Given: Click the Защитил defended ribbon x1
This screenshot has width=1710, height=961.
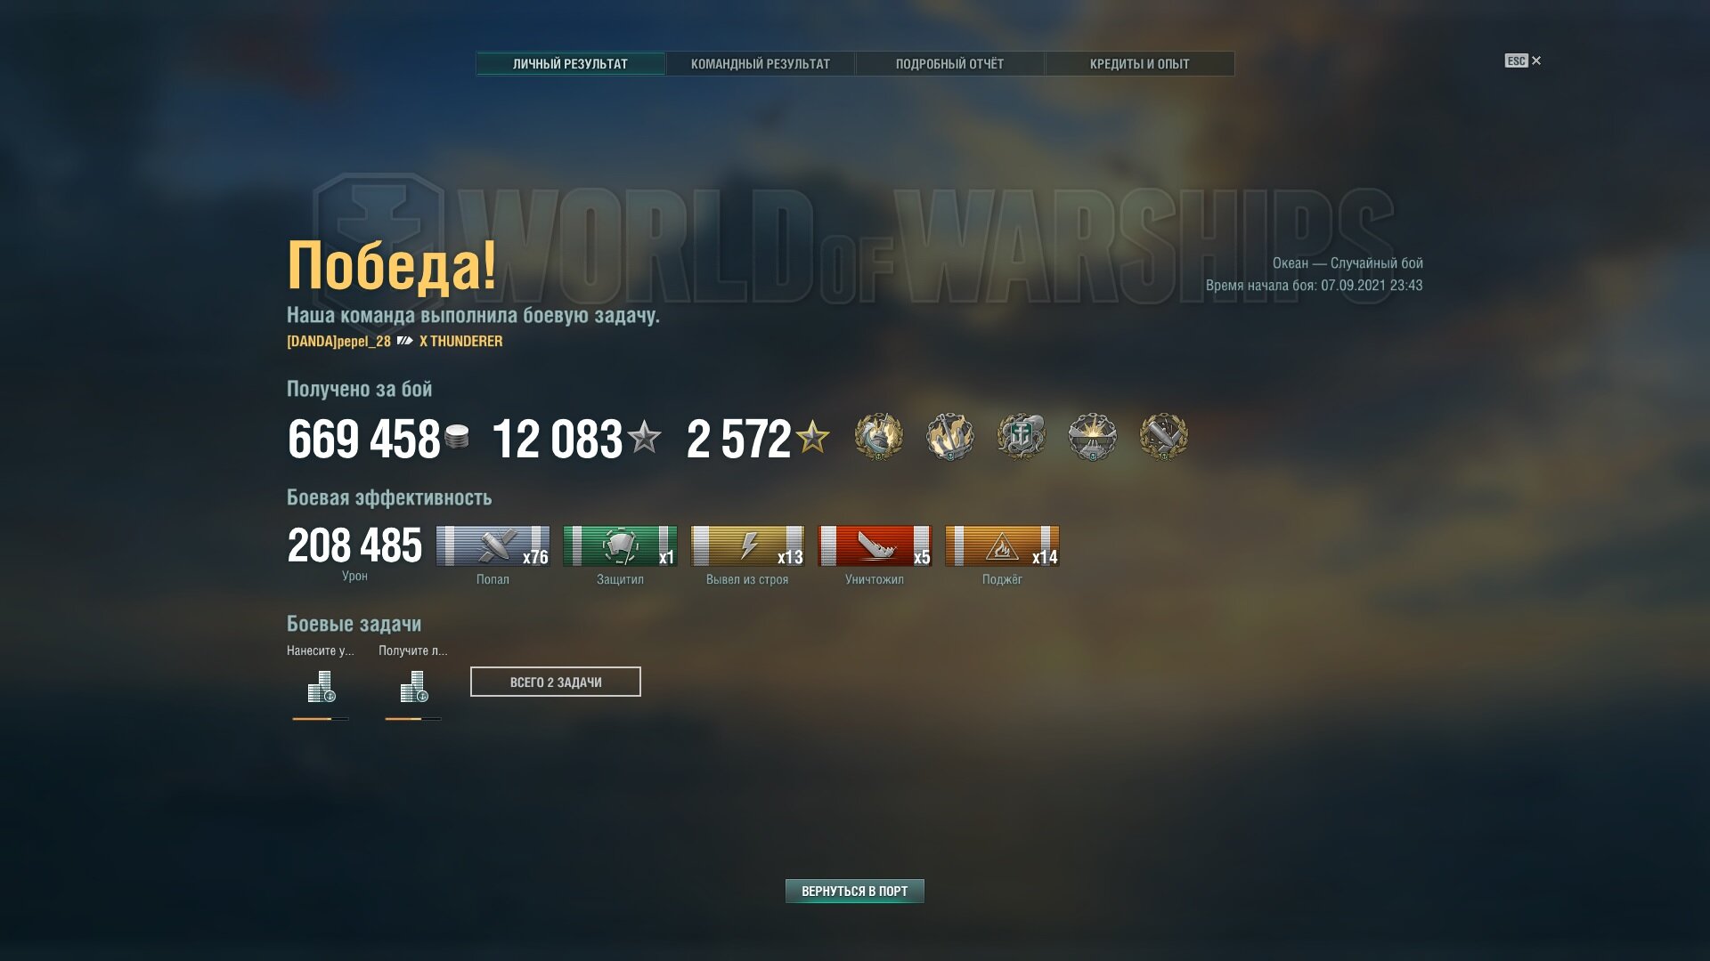Looking at the screenshot, I should (x=620, y=545).
